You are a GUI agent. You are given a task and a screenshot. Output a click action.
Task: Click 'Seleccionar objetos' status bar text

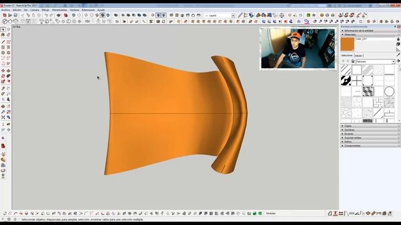tap(34, 219)
